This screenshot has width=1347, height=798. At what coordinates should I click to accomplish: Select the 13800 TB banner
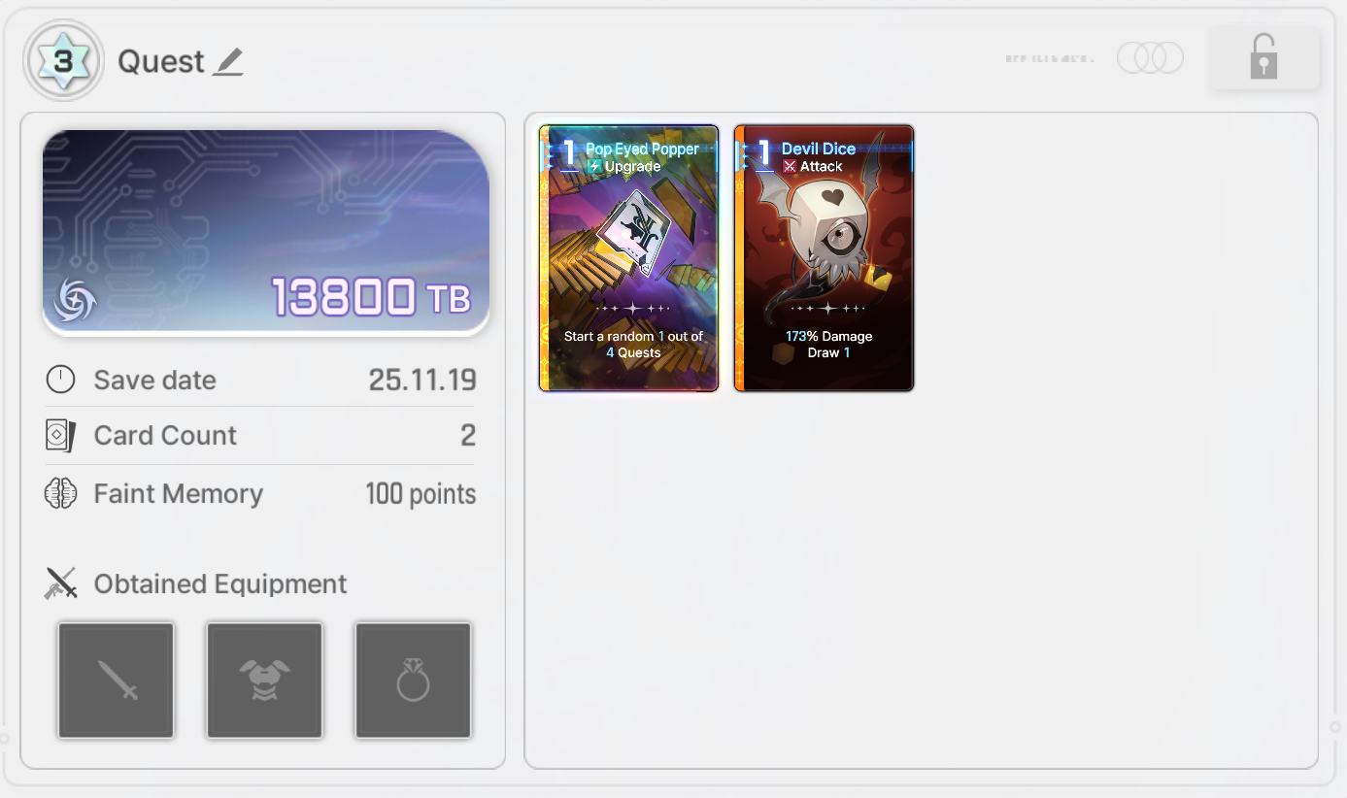[266, 232]
